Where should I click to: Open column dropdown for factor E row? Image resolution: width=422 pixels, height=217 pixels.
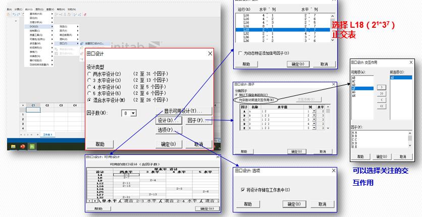[x=314, y=128]
